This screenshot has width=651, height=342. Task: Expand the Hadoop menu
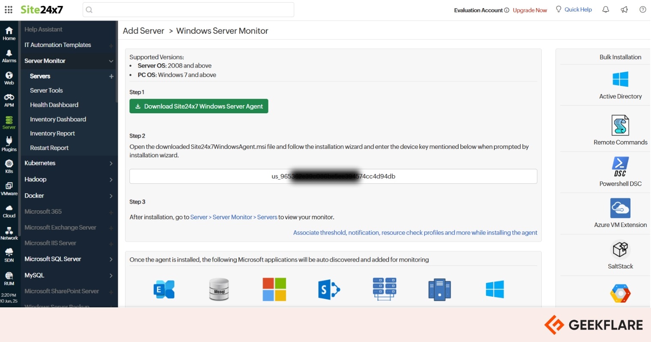coord(111,180)
